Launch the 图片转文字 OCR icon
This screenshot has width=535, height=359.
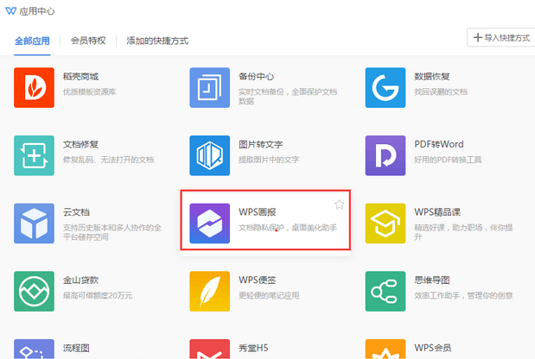[209, 155]
